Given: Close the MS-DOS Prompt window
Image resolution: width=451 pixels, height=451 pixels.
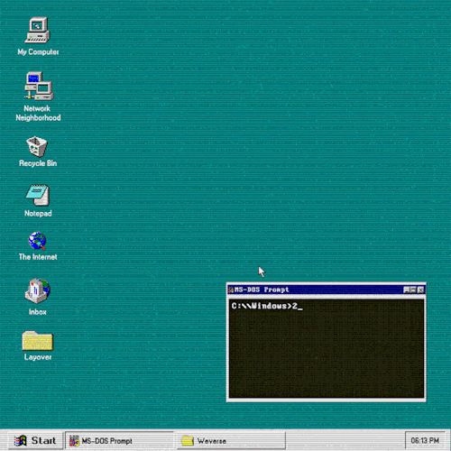Looking at the screenshot, I should (x=420, y=290).
